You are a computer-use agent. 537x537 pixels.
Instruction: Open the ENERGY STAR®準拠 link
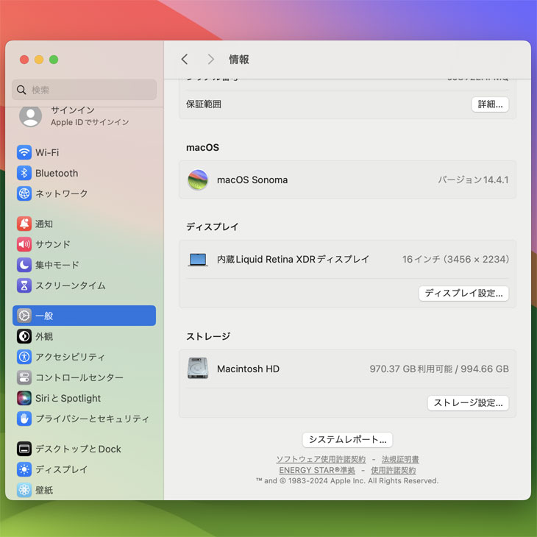(x=317, y=470)
